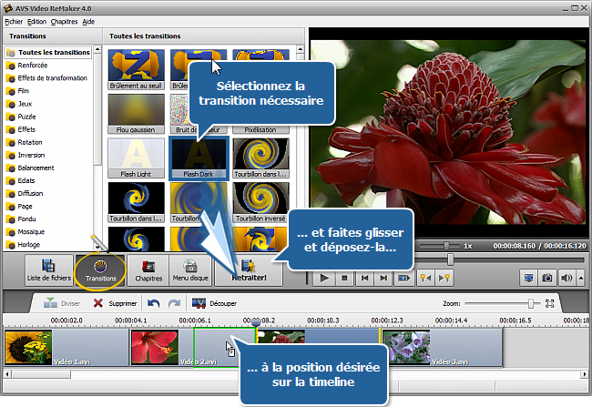Mute audio using the speaker icon
This screenshot has height=407, width=592.
pyautogui.click(x=566, y=278)
